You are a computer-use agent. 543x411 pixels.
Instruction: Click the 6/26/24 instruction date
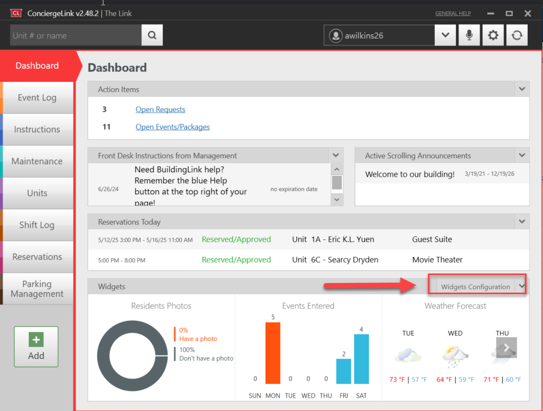(108, 189)
